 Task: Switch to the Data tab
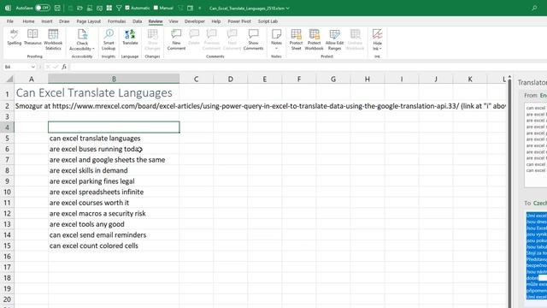[x=137, y=21]
